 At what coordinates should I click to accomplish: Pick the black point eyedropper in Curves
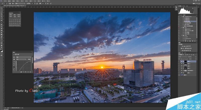pos(14,61)
